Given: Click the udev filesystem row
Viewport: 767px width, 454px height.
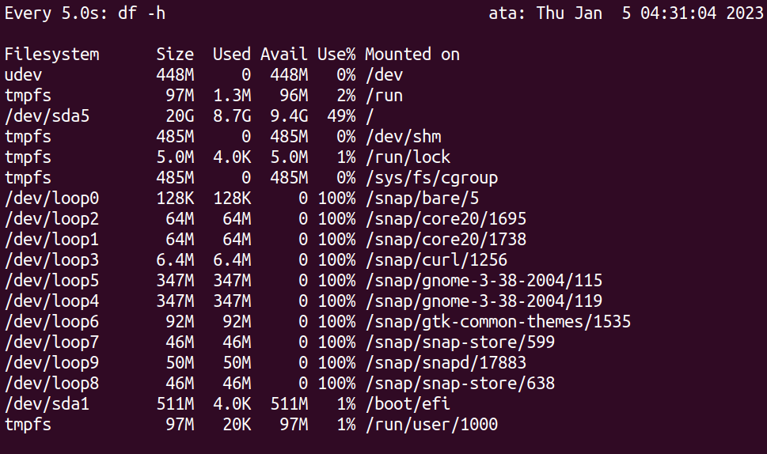Looking at the screenshot, I should tap(203, 75).
